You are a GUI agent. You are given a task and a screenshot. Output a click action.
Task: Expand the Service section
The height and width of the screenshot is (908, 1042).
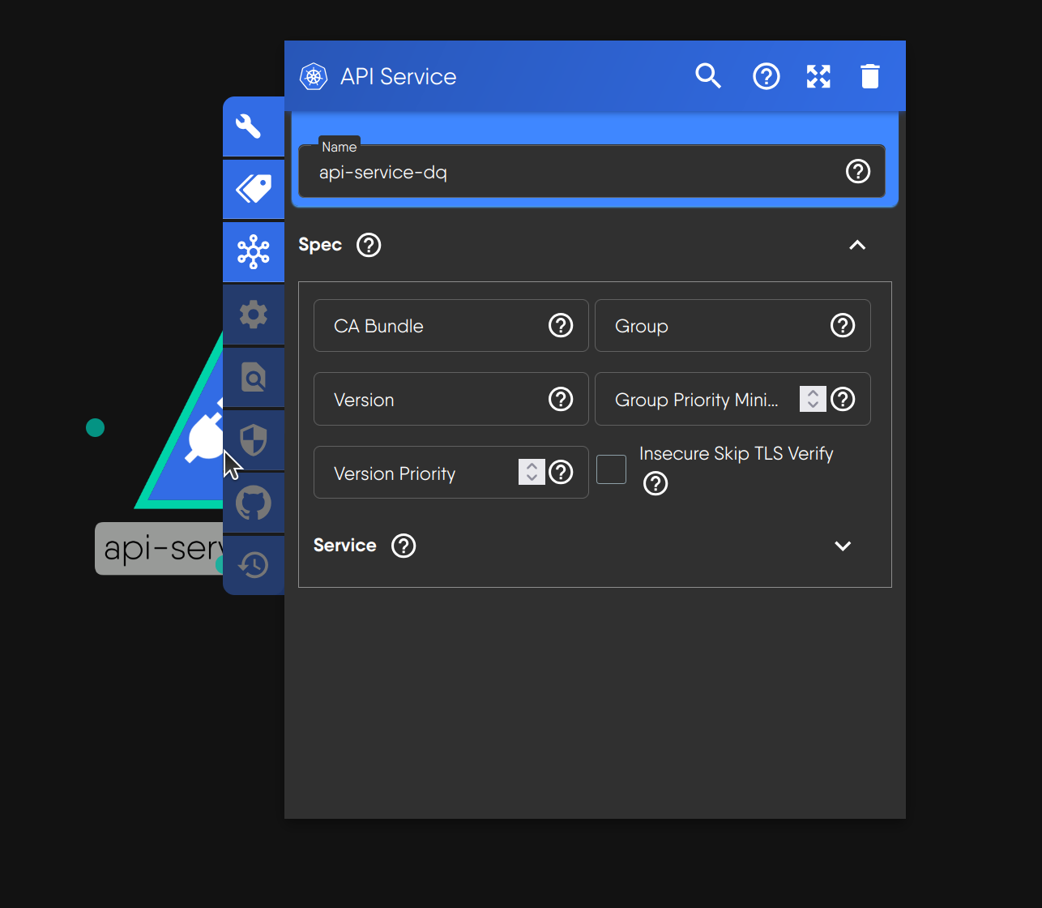pos(843,546)
